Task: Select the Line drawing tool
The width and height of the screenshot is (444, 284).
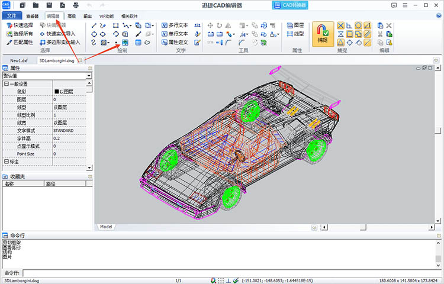Action: [94, 26]
